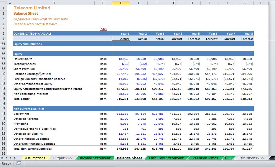Click the CONSOLIDATED FINANCIALS header cell

pos(54,33)
